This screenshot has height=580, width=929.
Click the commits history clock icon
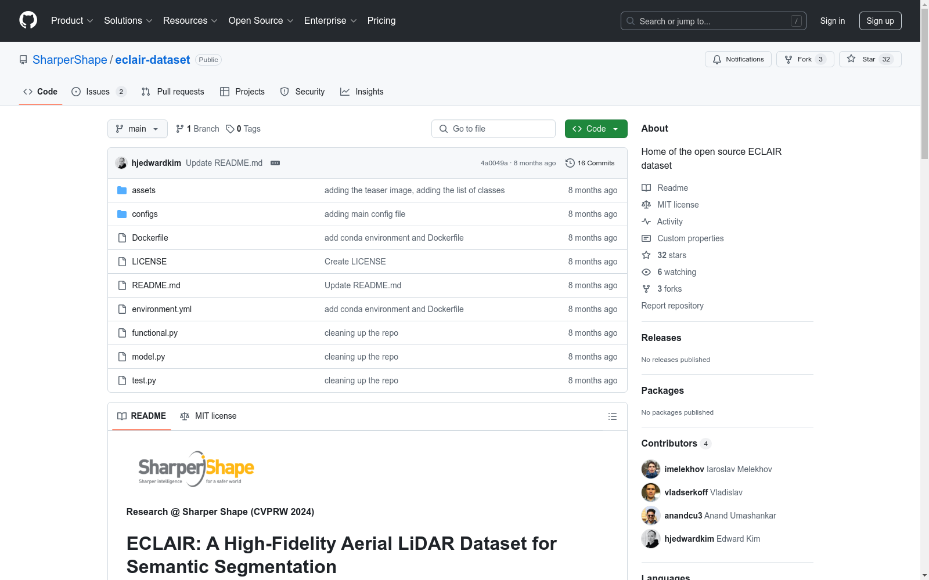[x=570, y=163]
